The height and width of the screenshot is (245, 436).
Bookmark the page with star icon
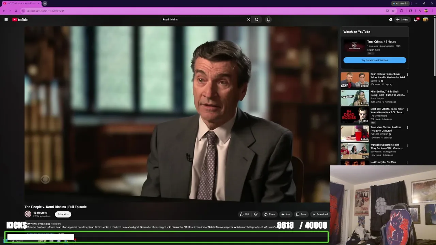pos(393,11)
